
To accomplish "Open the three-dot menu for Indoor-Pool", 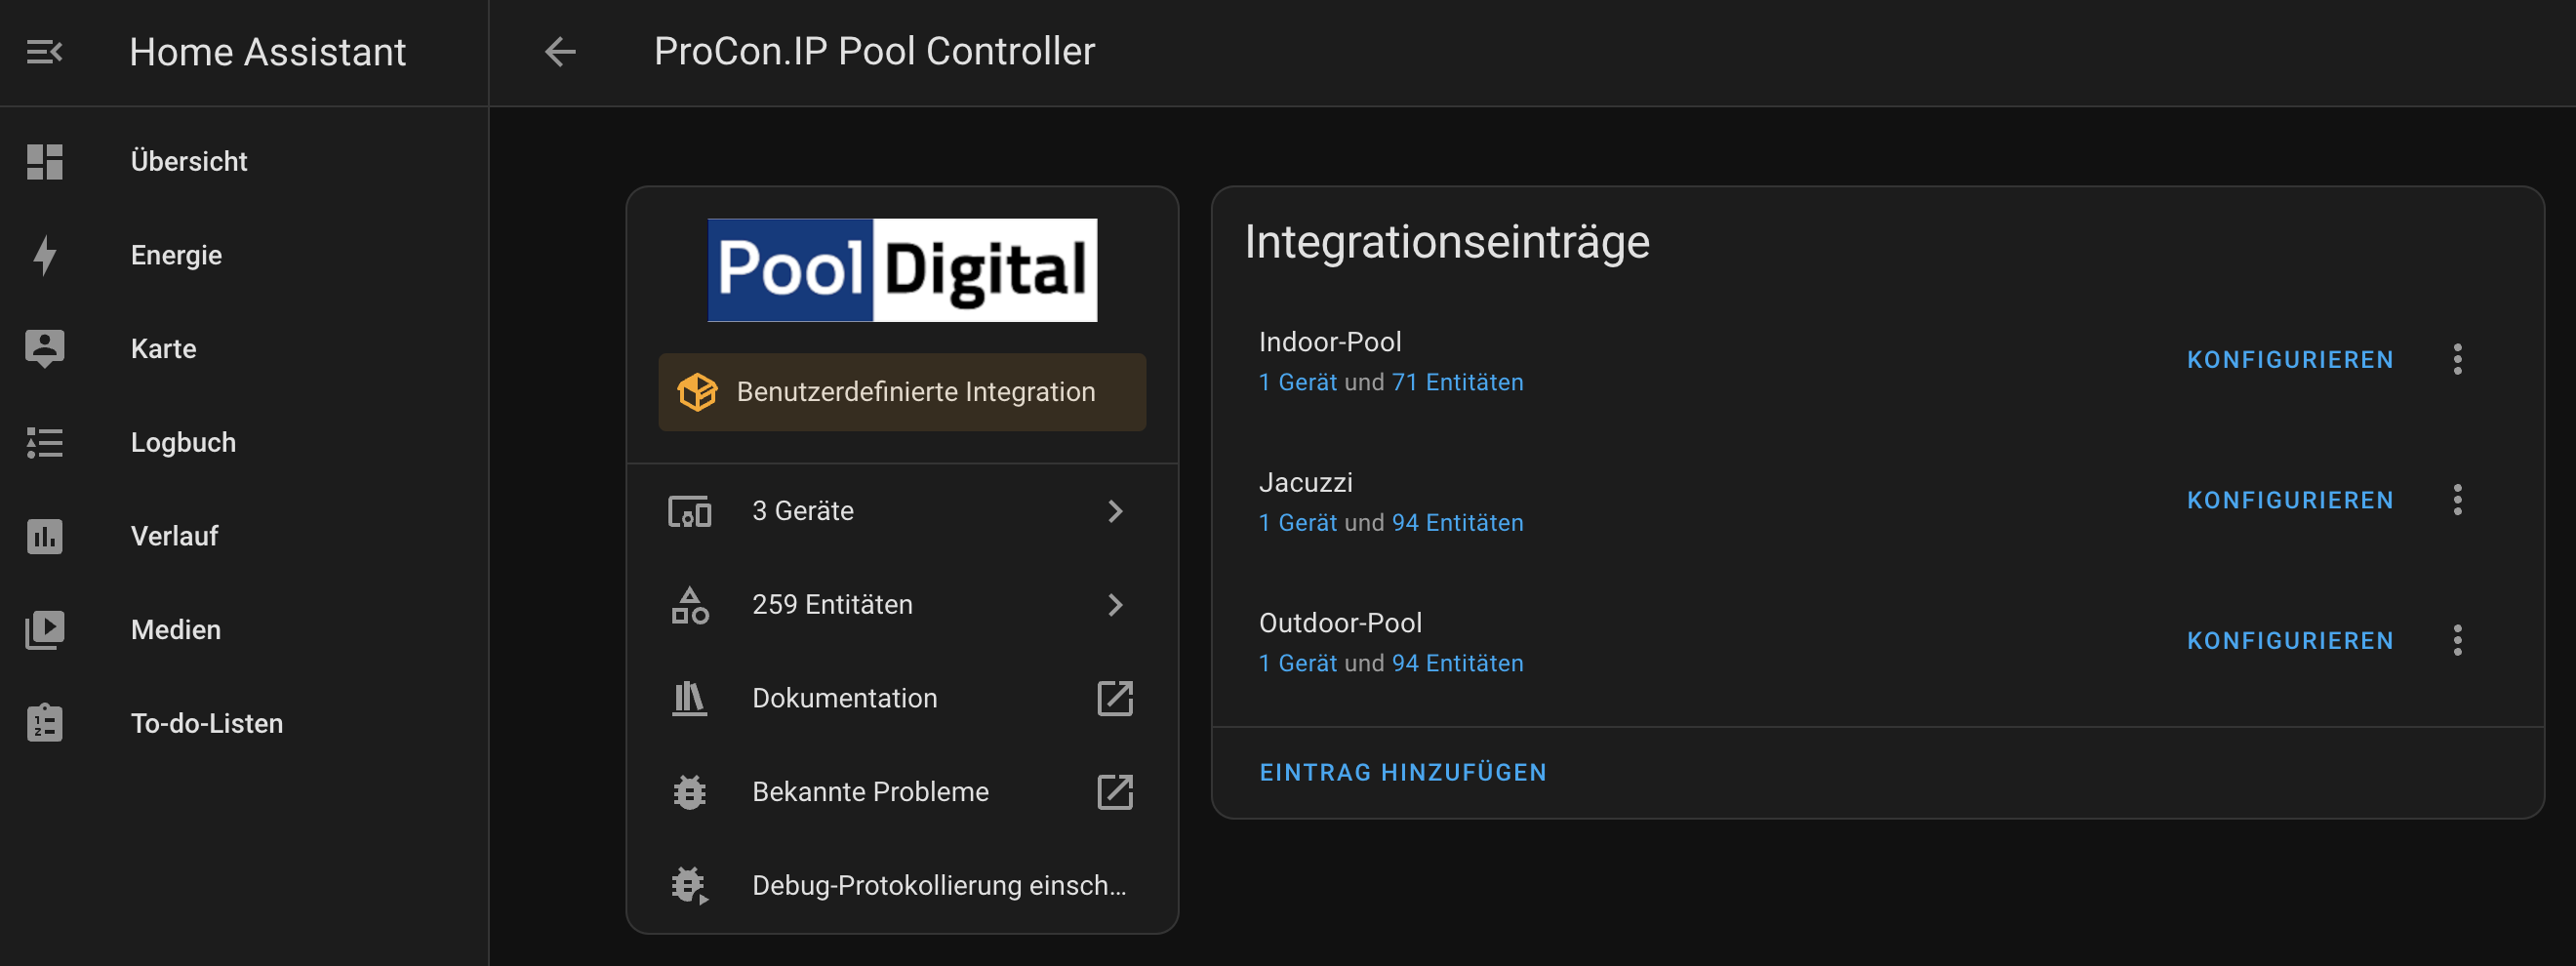I will [x=2457, y=360].
